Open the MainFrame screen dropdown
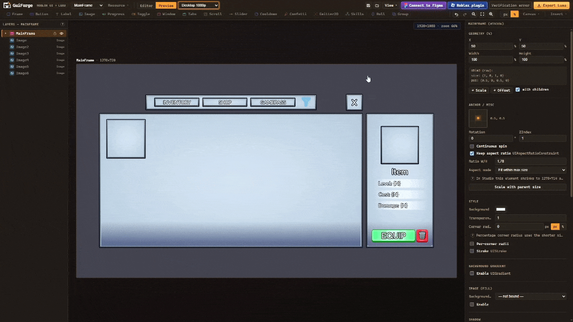Screen dimensions: 573x322 88,6
